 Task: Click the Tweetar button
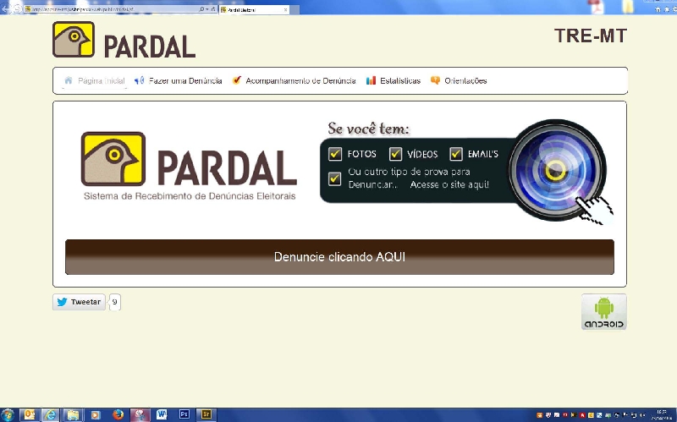80,302
